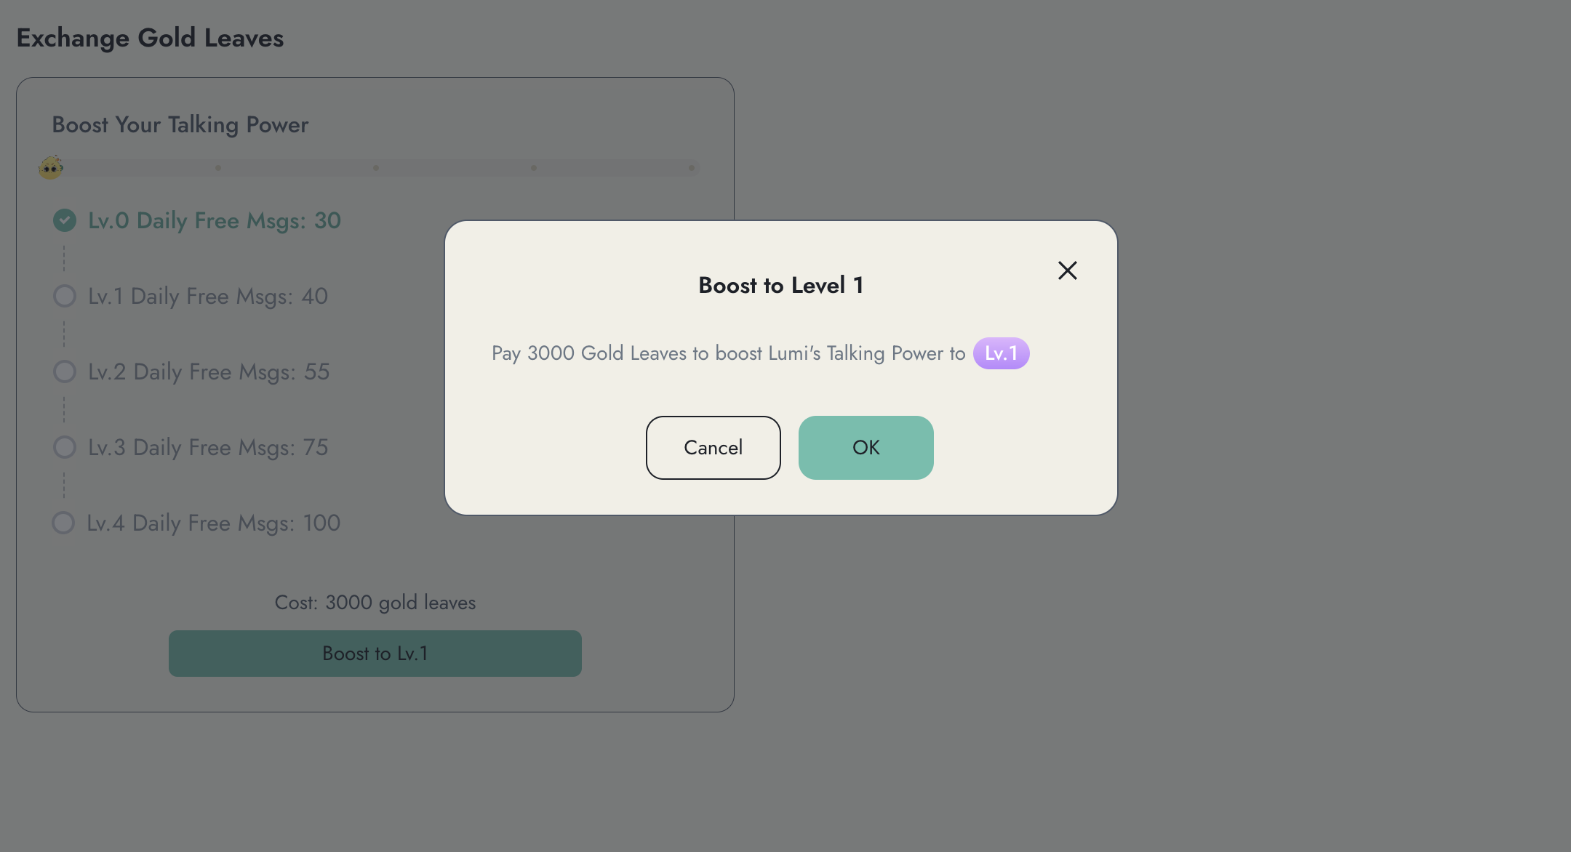Click the Boost Your Talking Power heading
This screenshot has width=1571, height=852.
[180, 125]
